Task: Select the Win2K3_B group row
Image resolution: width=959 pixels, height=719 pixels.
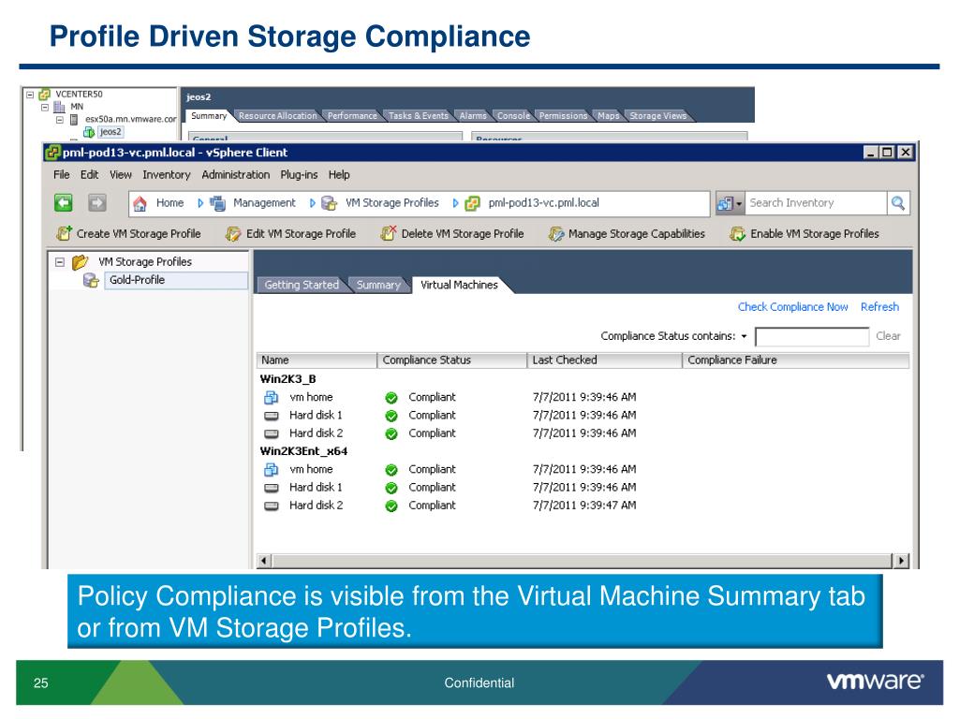Action: click(288, 380)
